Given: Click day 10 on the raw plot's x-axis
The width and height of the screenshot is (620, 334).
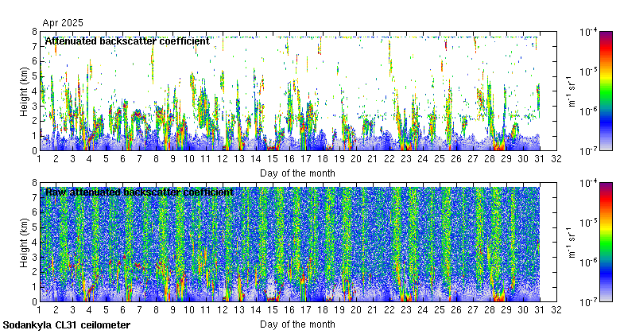Looking at the screenshot, I should point(189,310).
